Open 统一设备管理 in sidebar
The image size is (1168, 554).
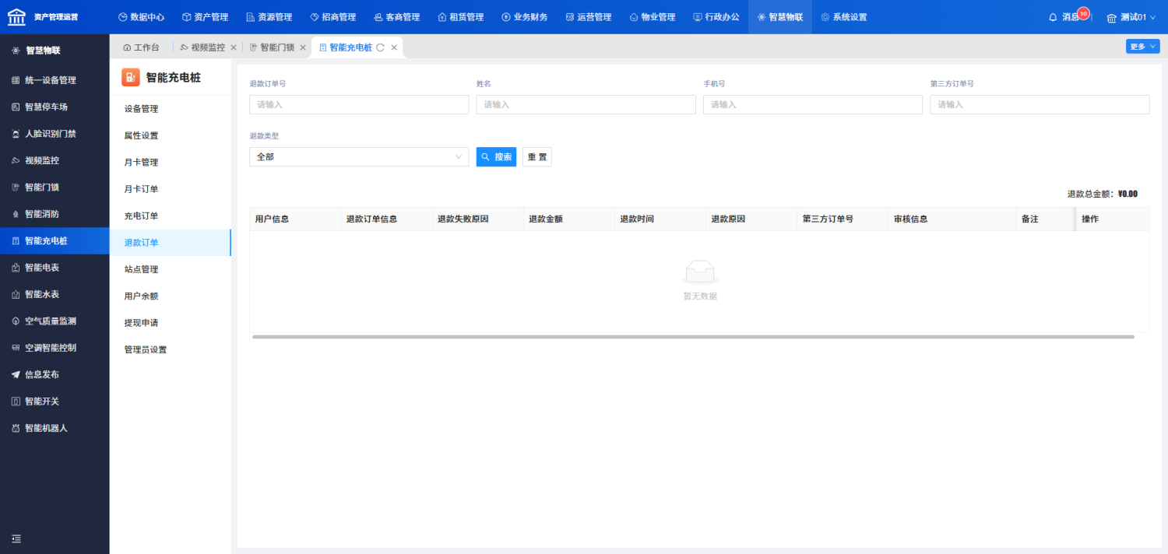55,80
